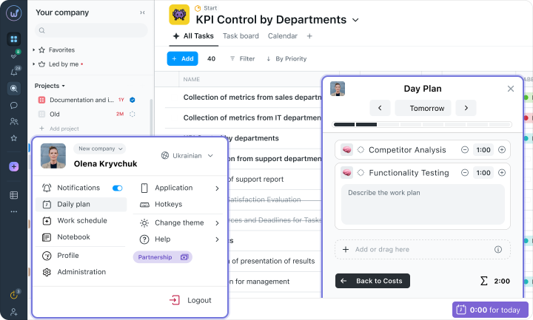Toggle the Notifications switch off
This screenshot has height=320, width=533.
(x=117, y=188)
